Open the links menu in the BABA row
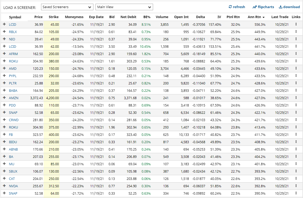 click(x=296, y=90)
